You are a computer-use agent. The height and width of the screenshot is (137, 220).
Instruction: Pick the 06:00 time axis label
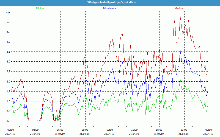(60, 130)
